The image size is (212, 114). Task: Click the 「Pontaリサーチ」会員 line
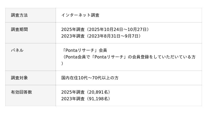coord(84,50)
